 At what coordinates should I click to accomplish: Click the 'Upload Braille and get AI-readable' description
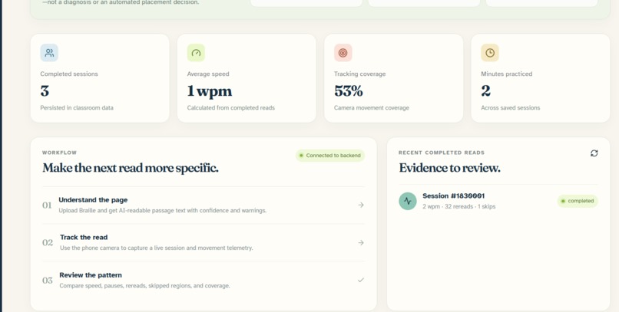[x=163, y=211]
